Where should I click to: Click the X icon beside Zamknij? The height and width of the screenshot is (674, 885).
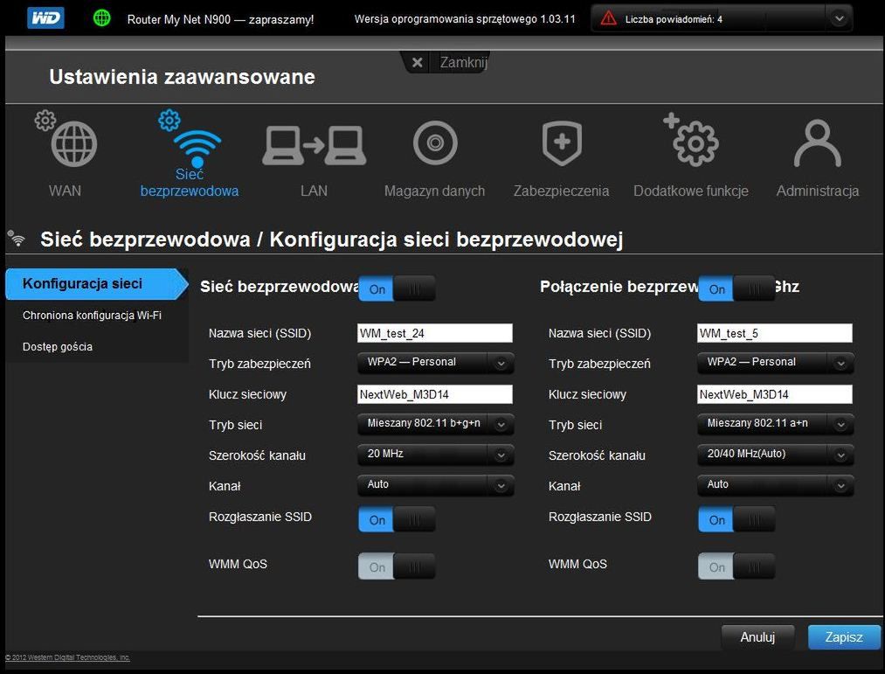[417, 62]
